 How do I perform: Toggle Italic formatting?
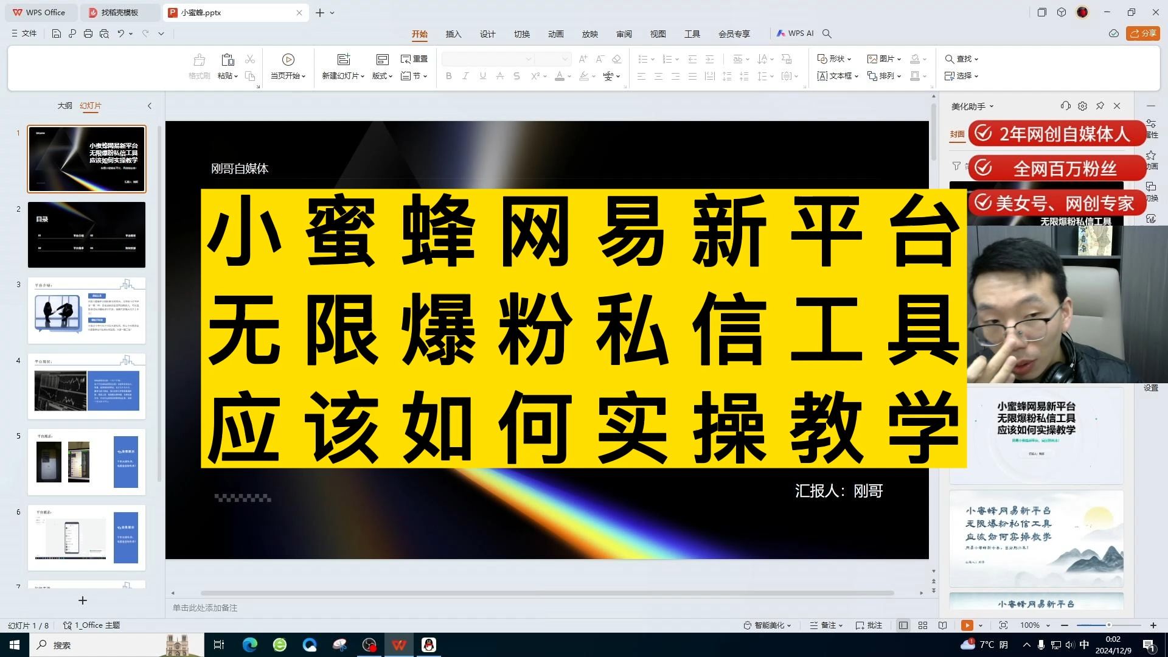(465, 76)
